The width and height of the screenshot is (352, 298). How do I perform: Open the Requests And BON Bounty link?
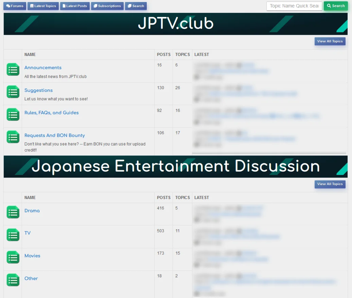click(x=55, y=135)
